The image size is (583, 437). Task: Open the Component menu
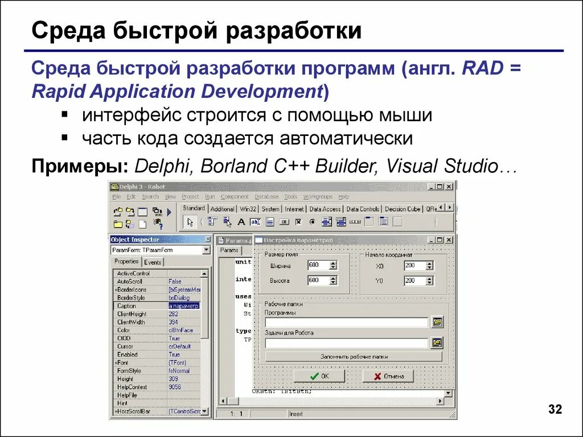coord(235,196)
